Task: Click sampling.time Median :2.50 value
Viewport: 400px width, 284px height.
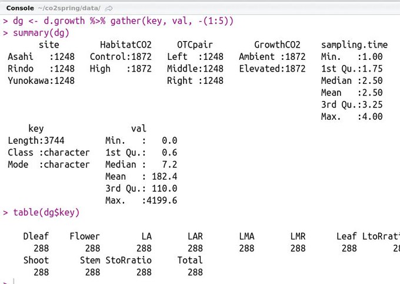Action: click(x=352, y=80)
